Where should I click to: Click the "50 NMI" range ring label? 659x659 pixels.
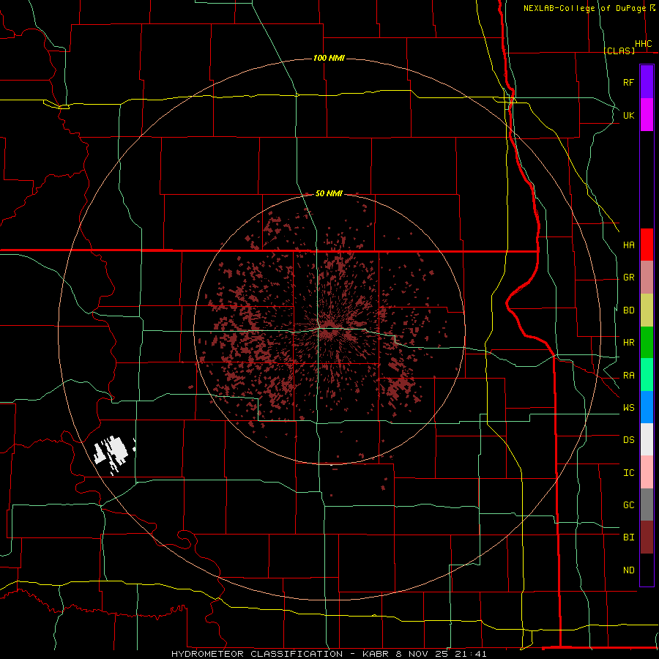point(329,194)
